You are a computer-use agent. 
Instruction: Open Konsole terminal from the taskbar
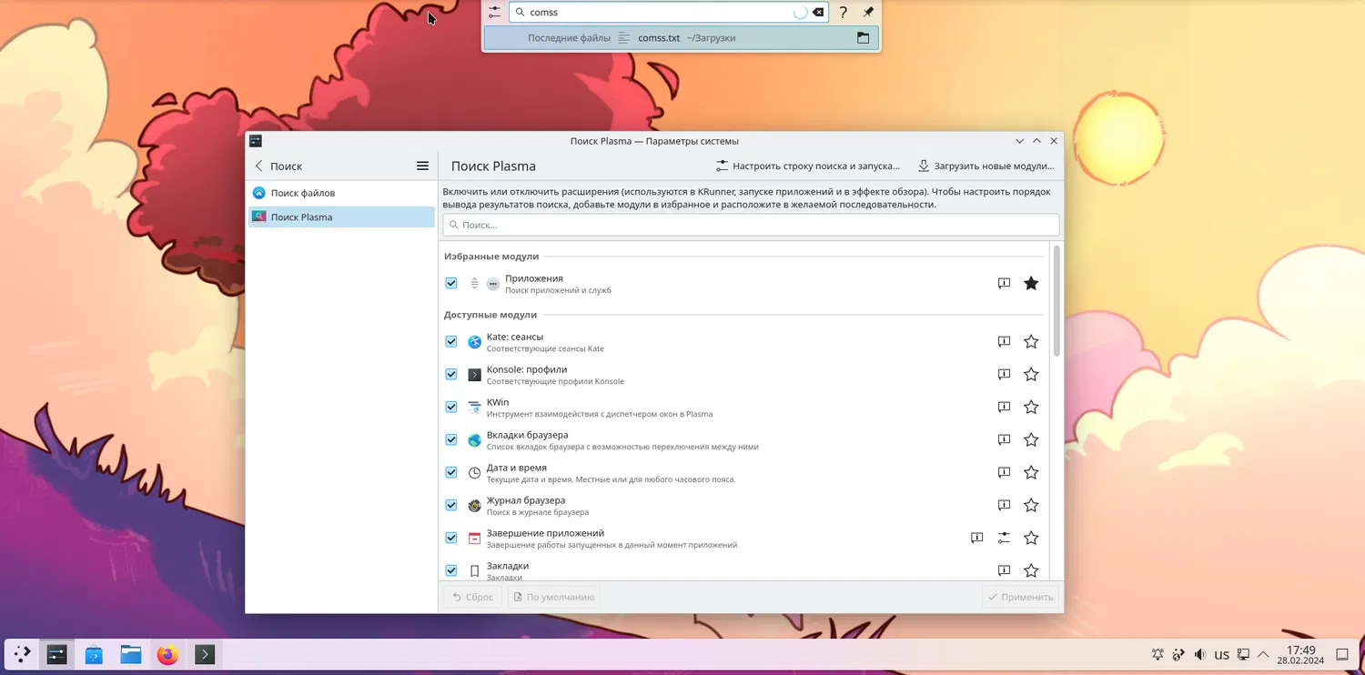click(x=205, y=654)
